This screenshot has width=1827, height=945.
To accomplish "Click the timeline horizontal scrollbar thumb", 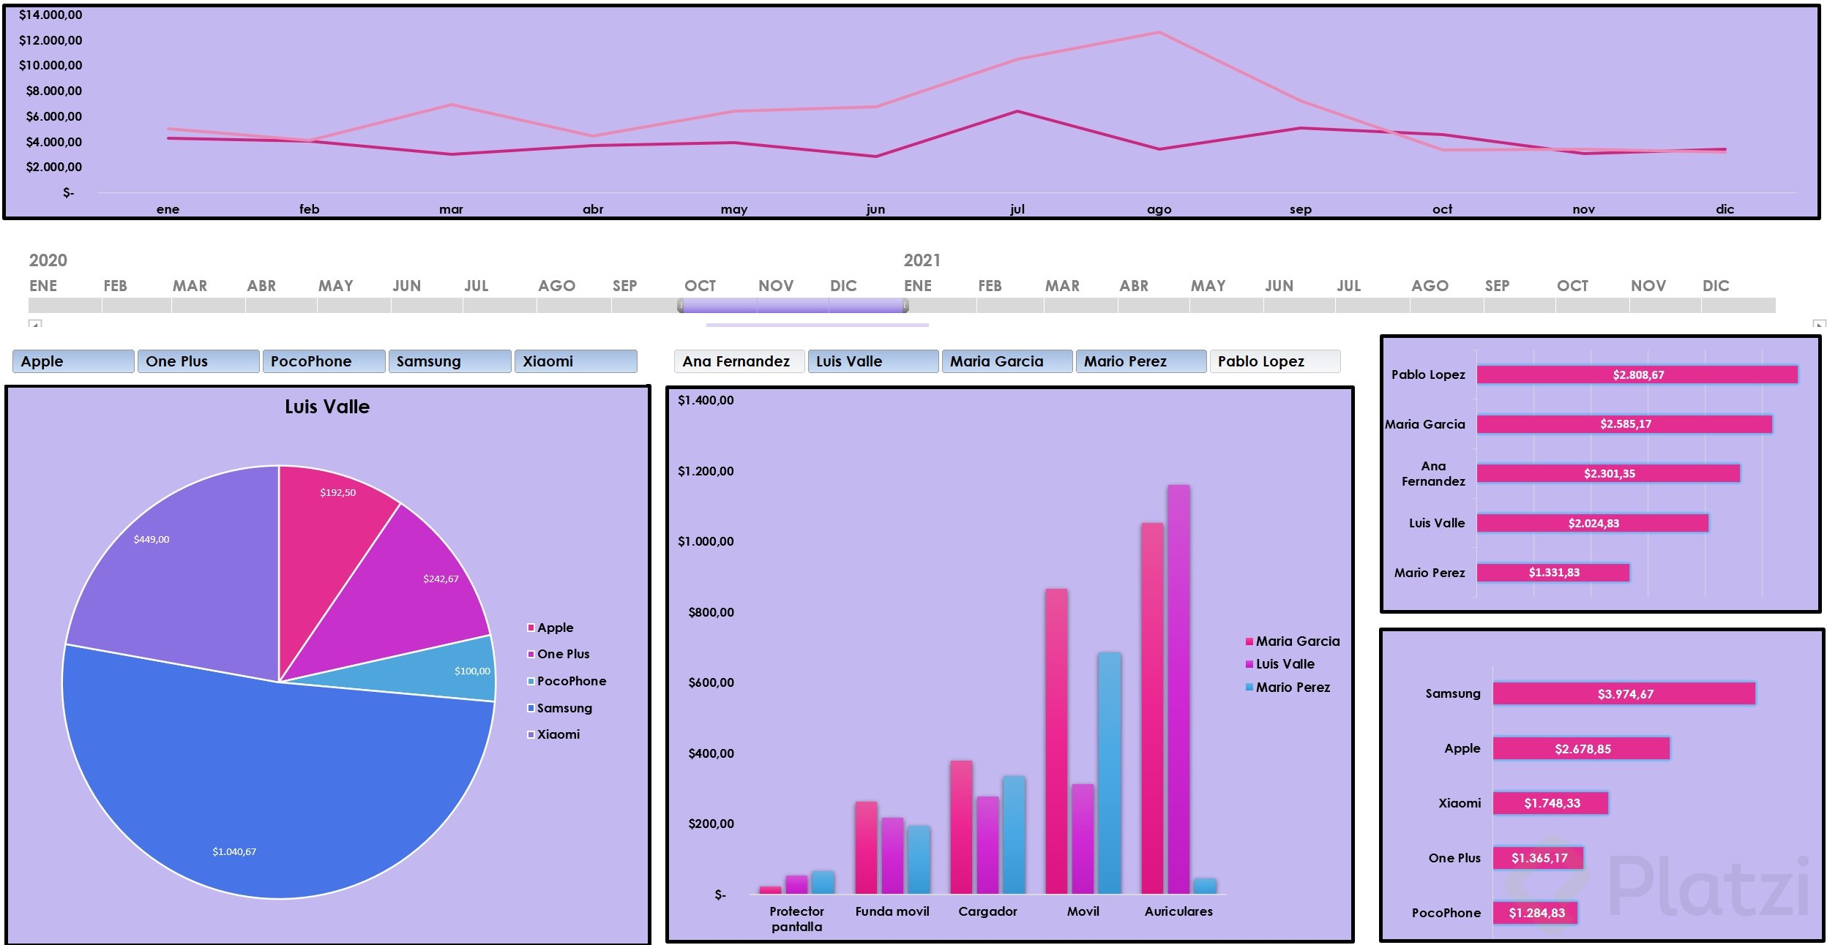I will tap(817, 325).
